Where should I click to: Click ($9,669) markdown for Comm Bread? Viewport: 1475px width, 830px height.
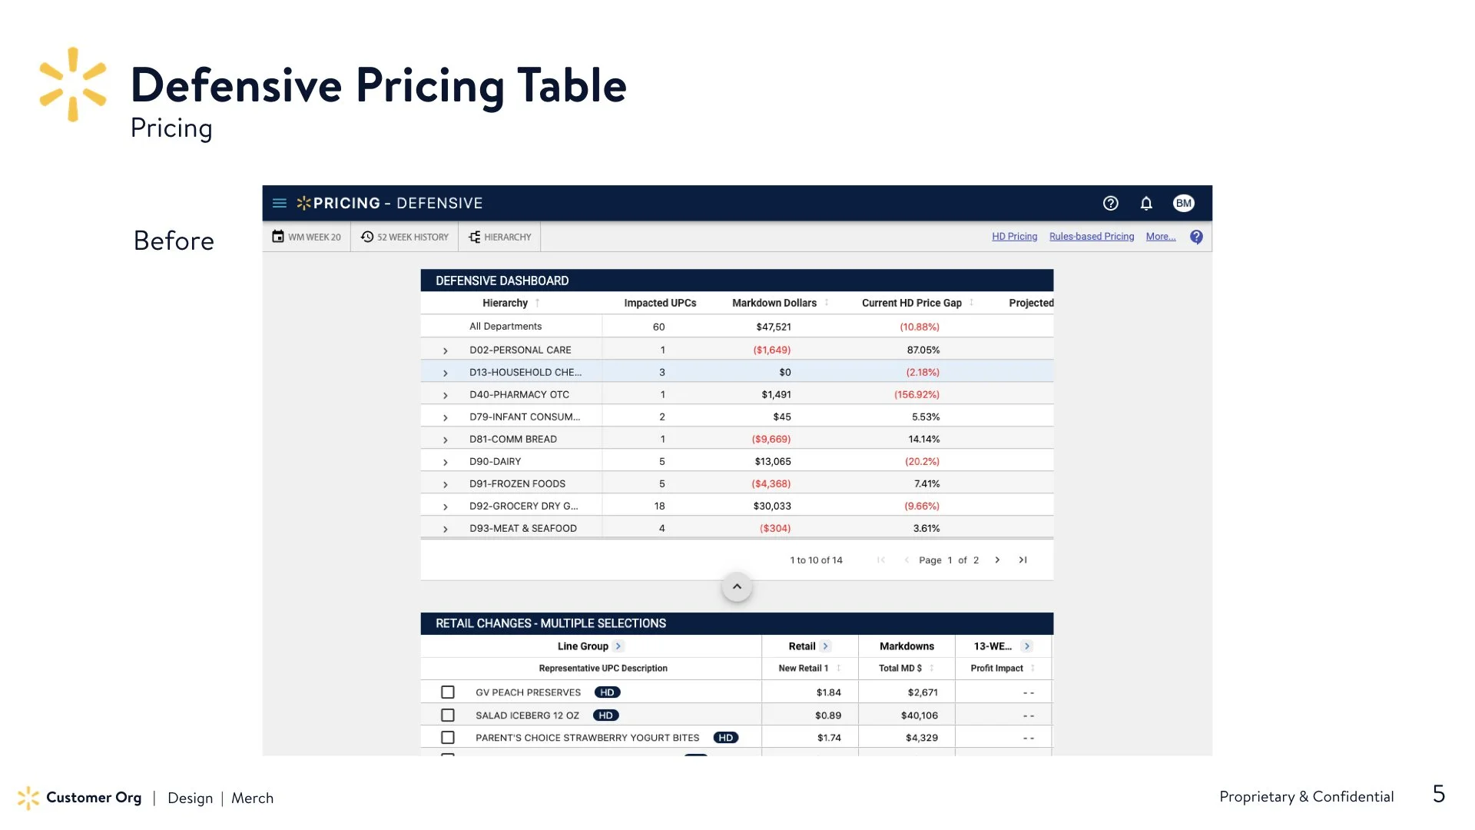click(x=771, y=440)
